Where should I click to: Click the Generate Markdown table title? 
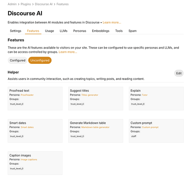coord(88,123)
